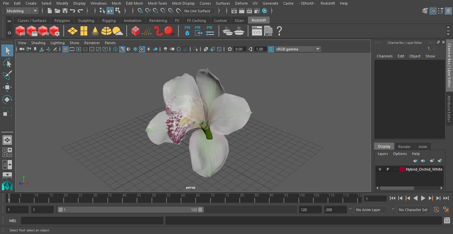Image resolution: width=453 pixels, height=234 pixels.
Task: Click the New Scene icon
Action: click(49, 11)
